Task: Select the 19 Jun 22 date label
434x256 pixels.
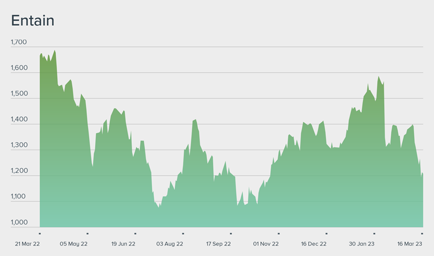Action: point(124,244)
